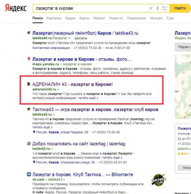This screenshot has width=191, height=194.
Task: Expand dropdown arrow next to taktika43.ru/Лазертаг
Action: coord(69,38)
